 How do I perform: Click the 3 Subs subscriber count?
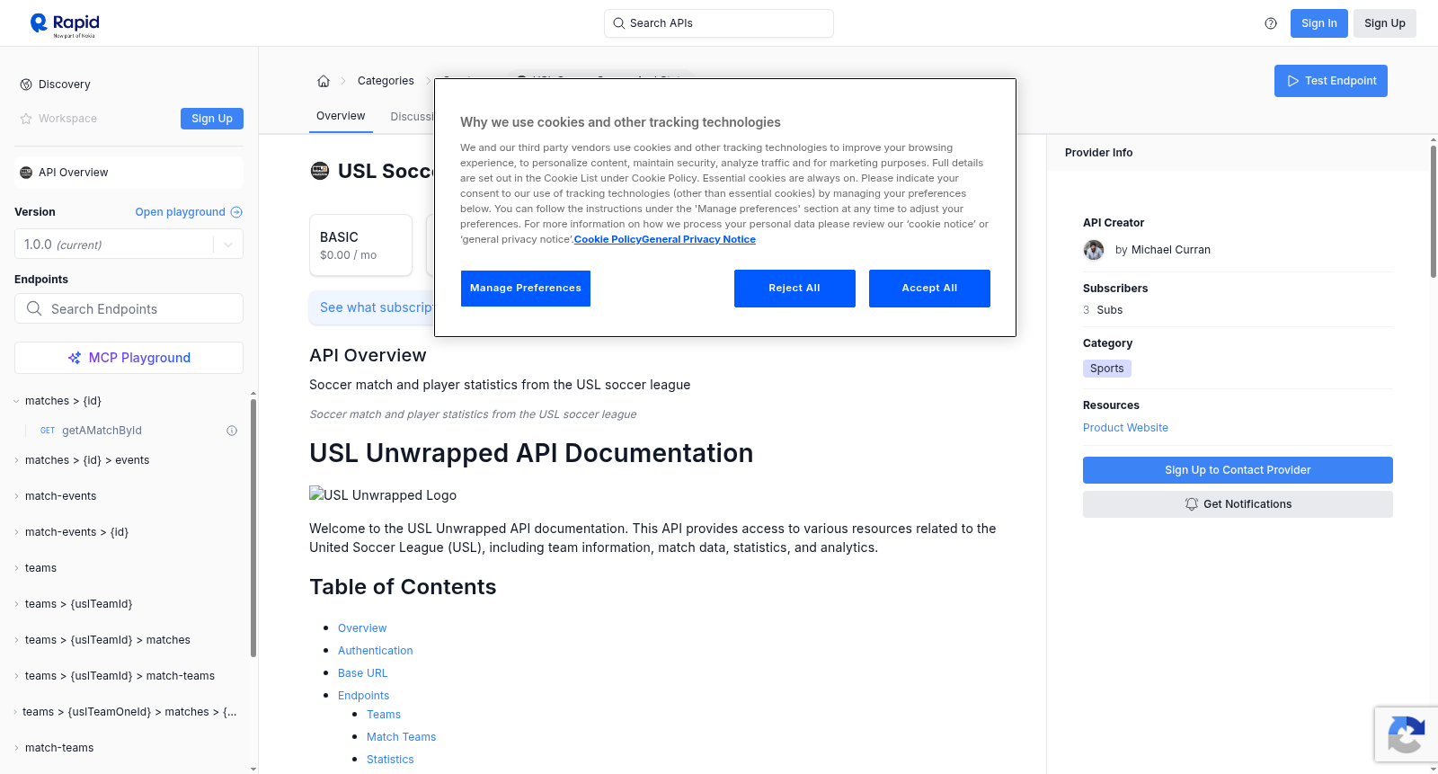1103,310
